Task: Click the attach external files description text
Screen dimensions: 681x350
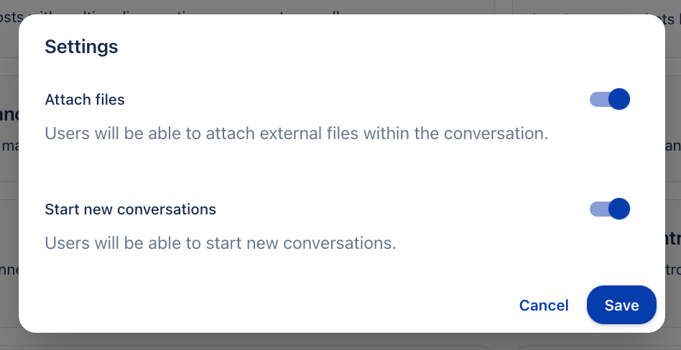Action: pos(296,133)
